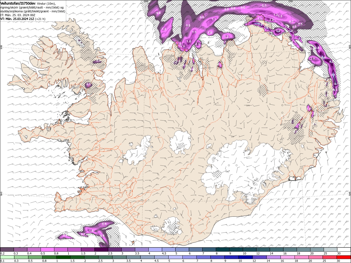Pick the deep blue rain swatch between 10 and 12
The height and width of the screenshot is (263, 351).
[245, 257]
